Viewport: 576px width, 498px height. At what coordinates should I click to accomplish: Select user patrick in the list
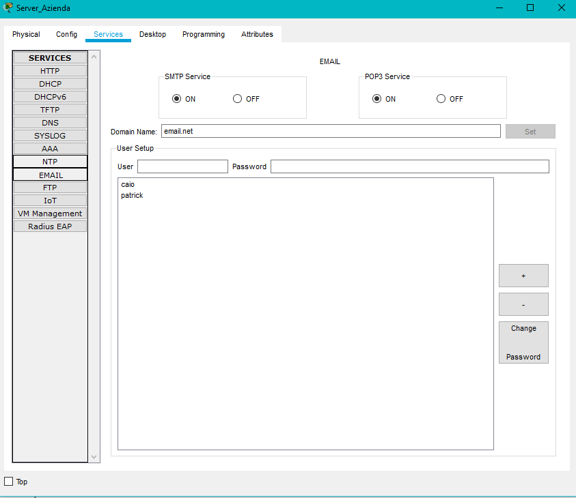tap(132, 196)
